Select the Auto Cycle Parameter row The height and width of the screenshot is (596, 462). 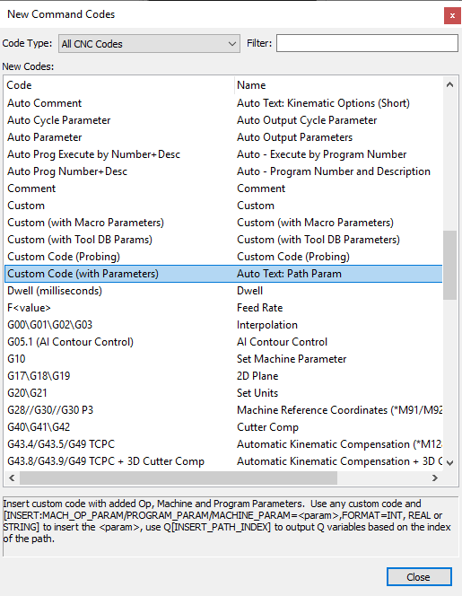coord(223,120)
